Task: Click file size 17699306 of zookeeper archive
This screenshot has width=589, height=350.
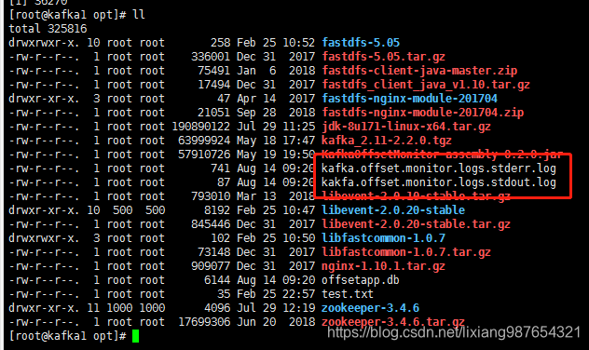Action: pyautogui.click(x=204, y=322)
